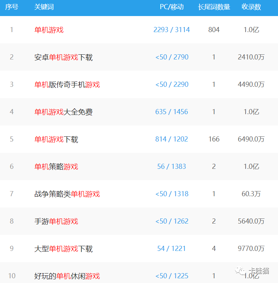Select long-tail count 2 for 手游单机游戏
The image size is (278, 283).
(214, 221)
